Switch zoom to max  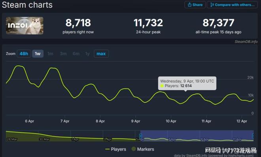(101, 54)
